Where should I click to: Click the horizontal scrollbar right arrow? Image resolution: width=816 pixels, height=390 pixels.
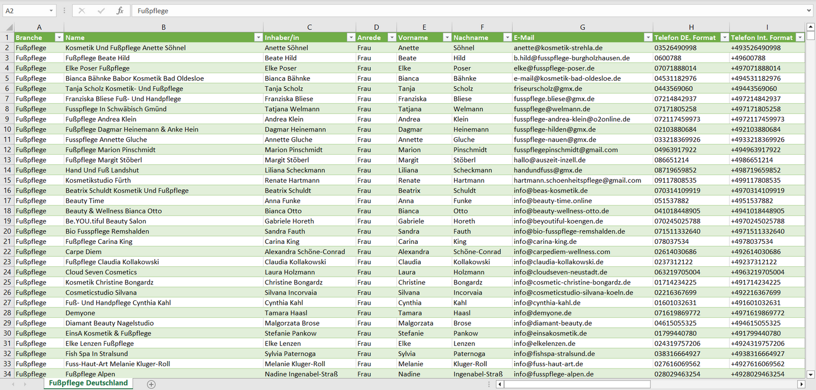[801, 384]
